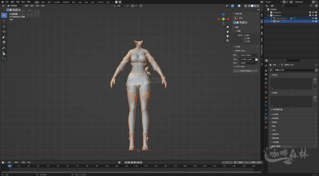Select the Measure tool
319x176 pixels.
point(4,53)
